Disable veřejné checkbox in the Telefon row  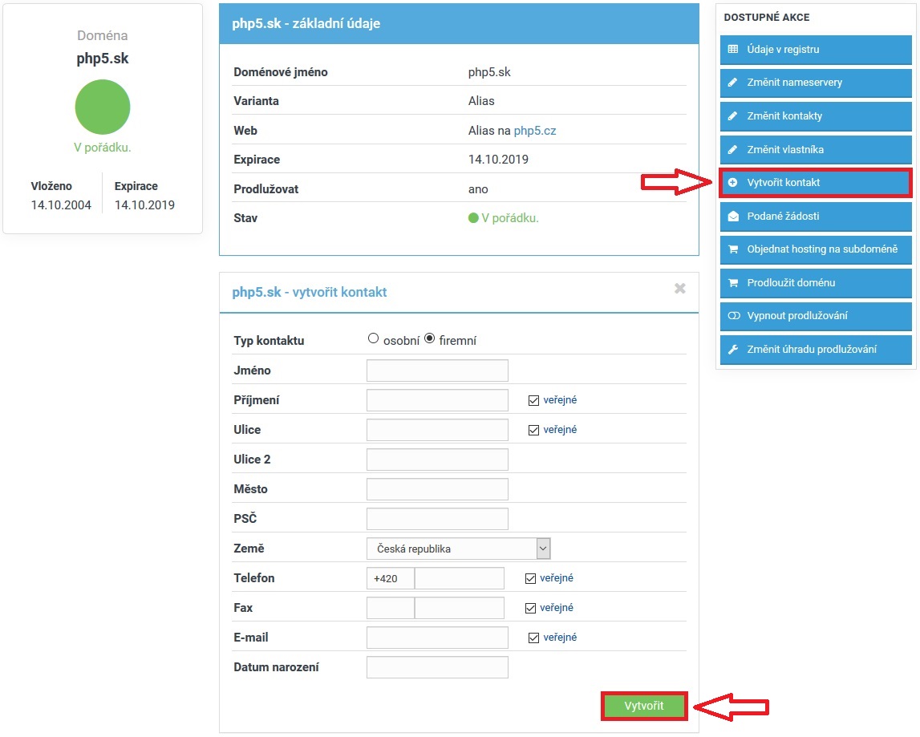pos(530,578)
